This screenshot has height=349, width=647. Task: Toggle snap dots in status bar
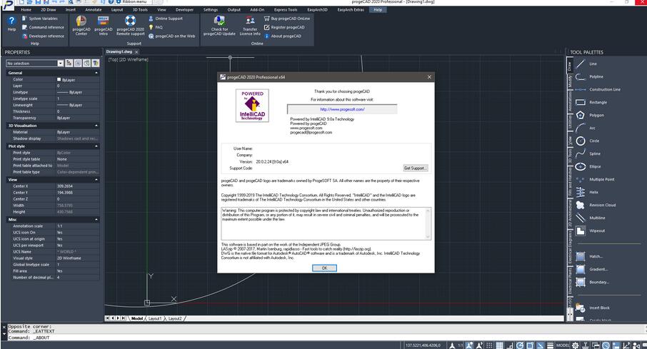click(489, 345)
